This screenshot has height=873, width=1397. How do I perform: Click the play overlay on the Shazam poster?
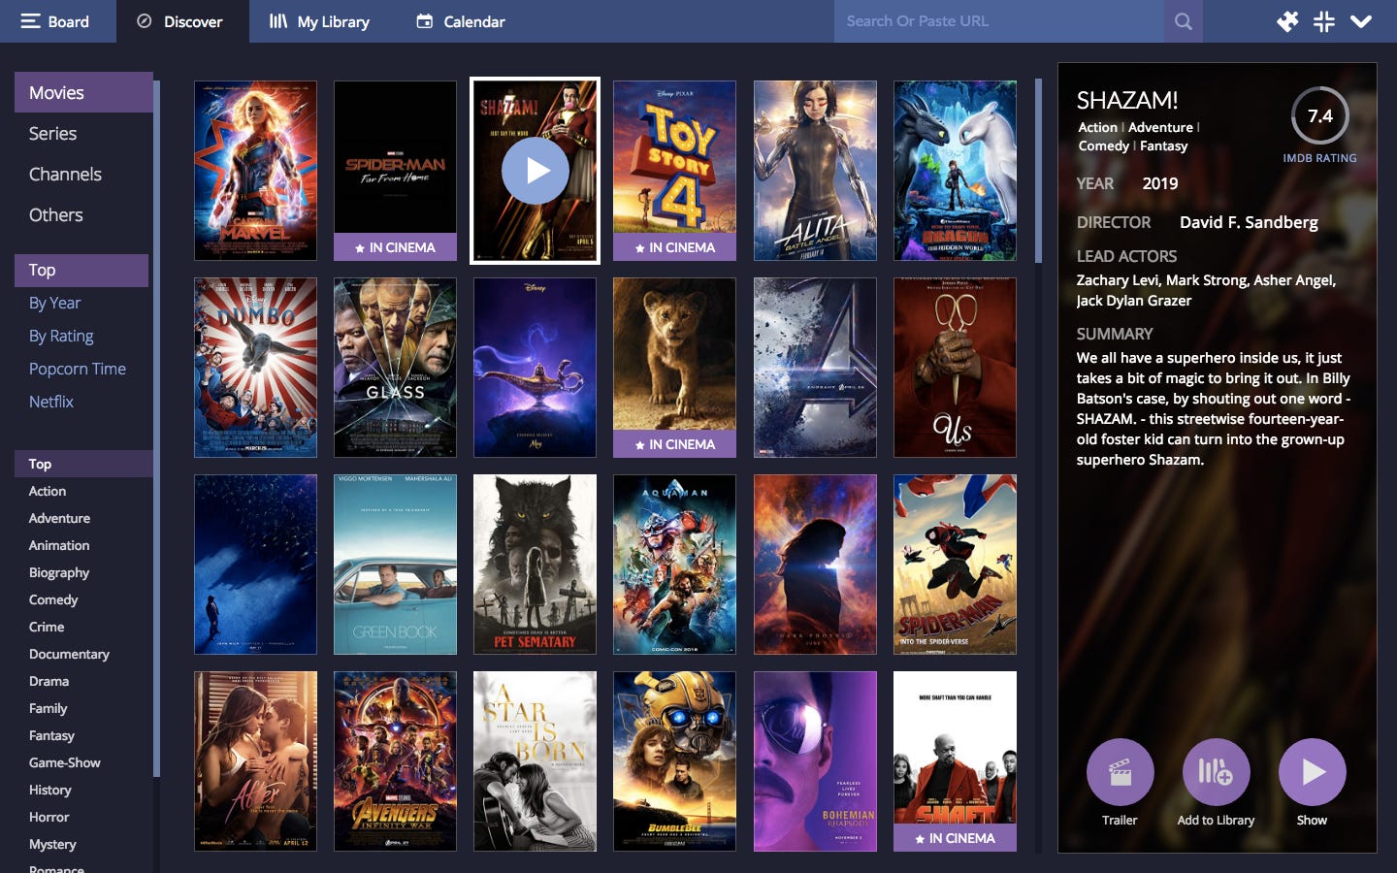click(x=535, y=170)
